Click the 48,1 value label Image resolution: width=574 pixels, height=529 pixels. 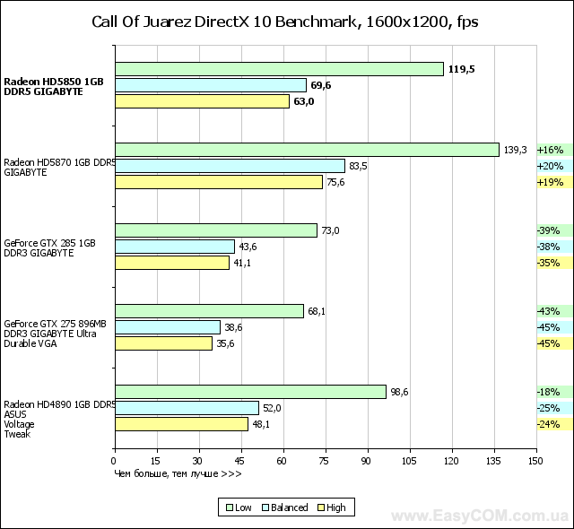pos(261,424)
